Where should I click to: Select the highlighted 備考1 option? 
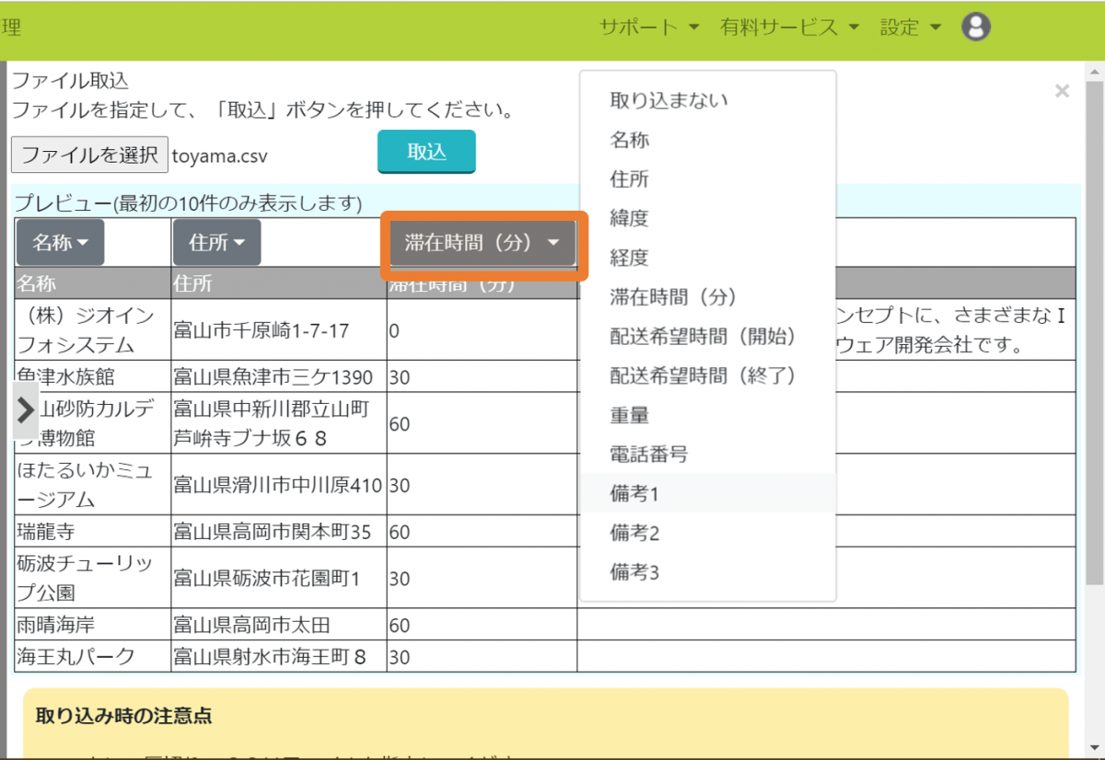pyautogui.click(x=635, y=494)
